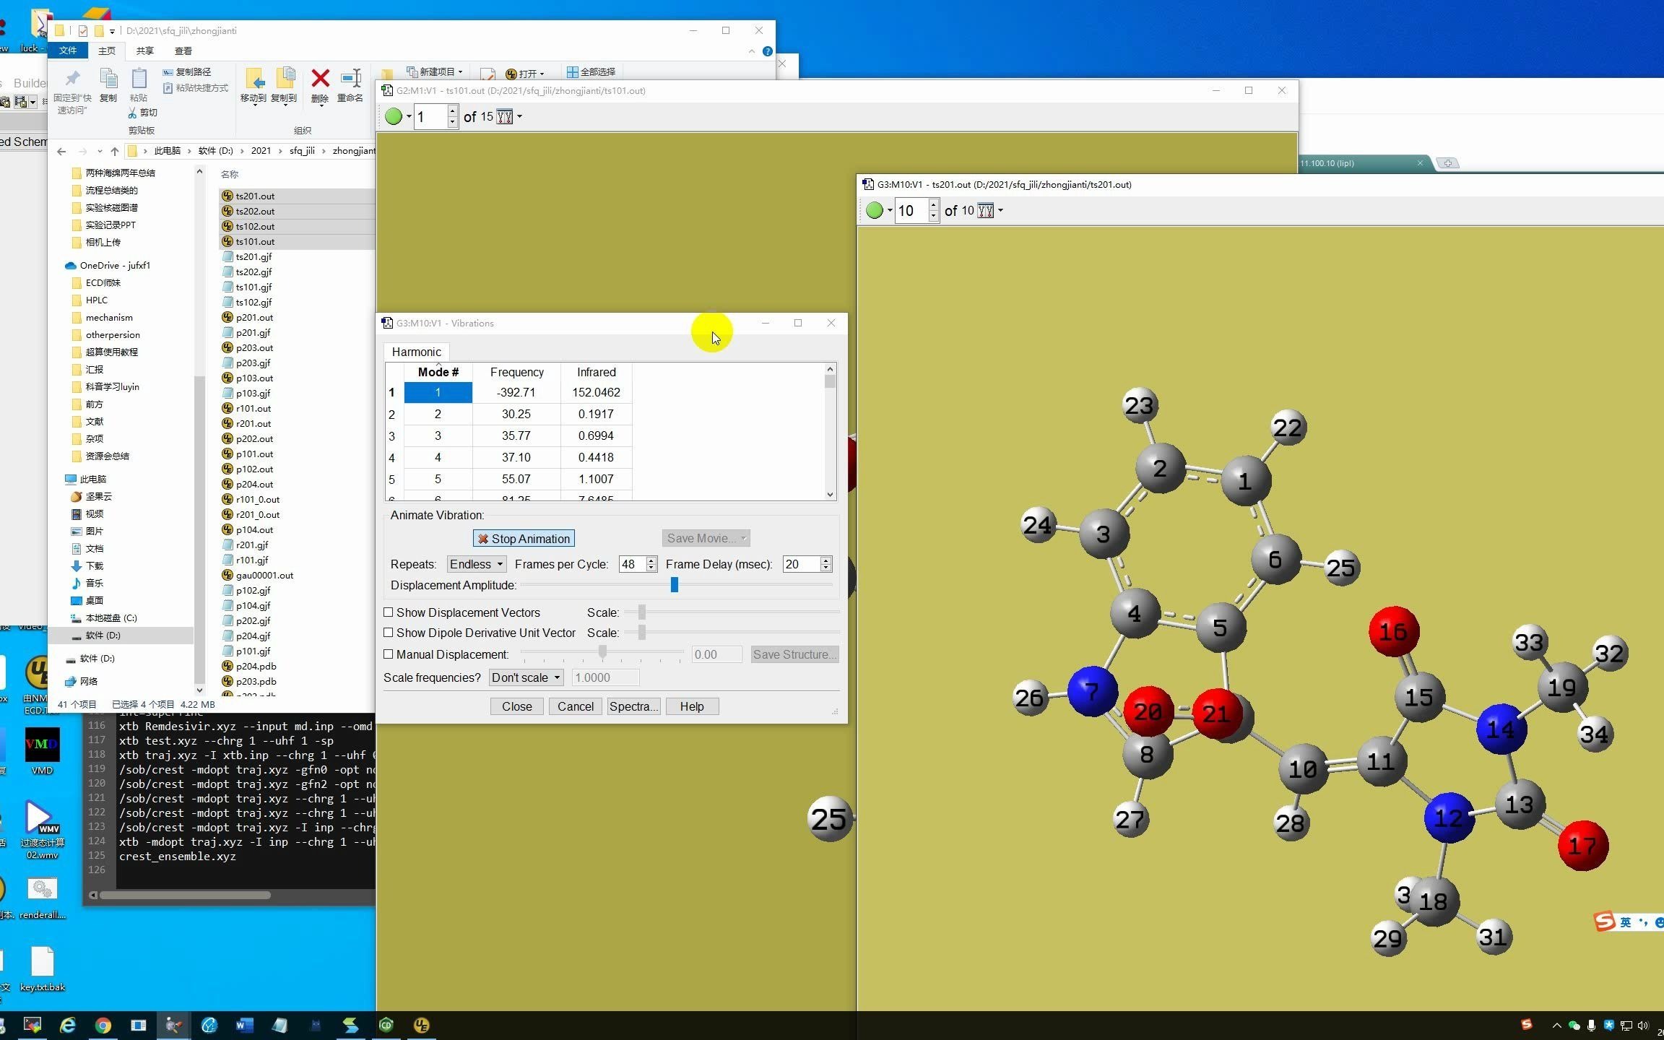The height and width of the screenshot is (1040, 1664).
Task: Open VMD desktop shortcut
Action: coord(42,751)
